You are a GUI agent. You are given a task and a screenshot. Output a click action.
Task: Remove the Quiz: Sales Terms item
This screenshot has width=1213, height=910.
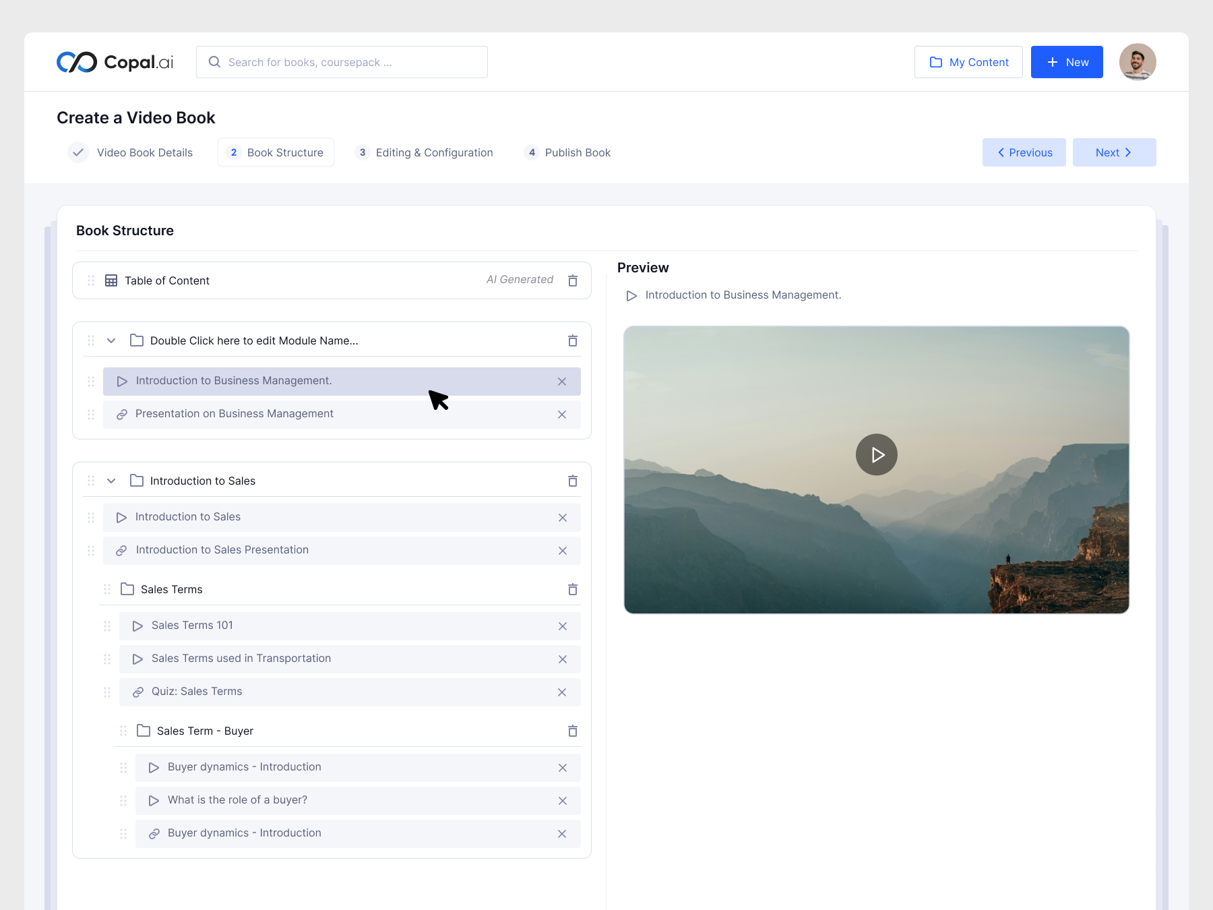coord(561,692)
